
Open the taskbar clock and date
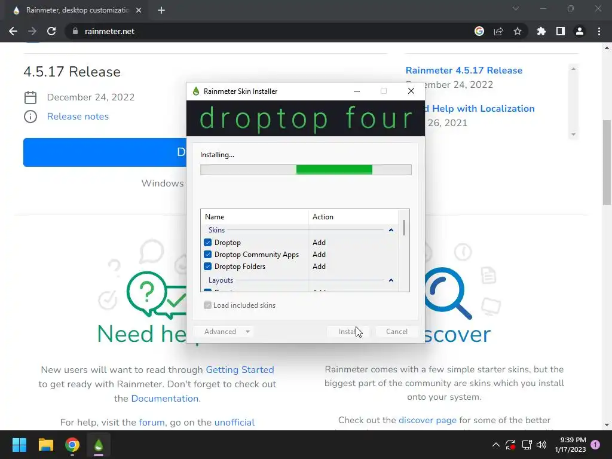pyautogui.click(x=570, y=445)
